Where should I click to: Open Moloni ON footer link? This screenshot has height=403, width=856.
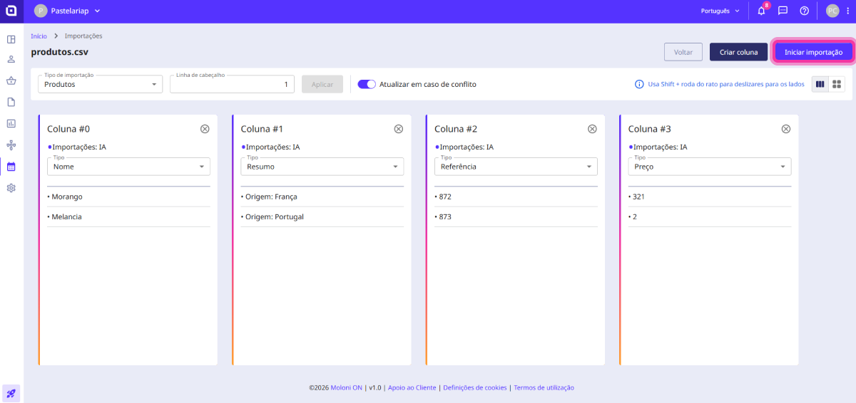click(x=345, y=388)
